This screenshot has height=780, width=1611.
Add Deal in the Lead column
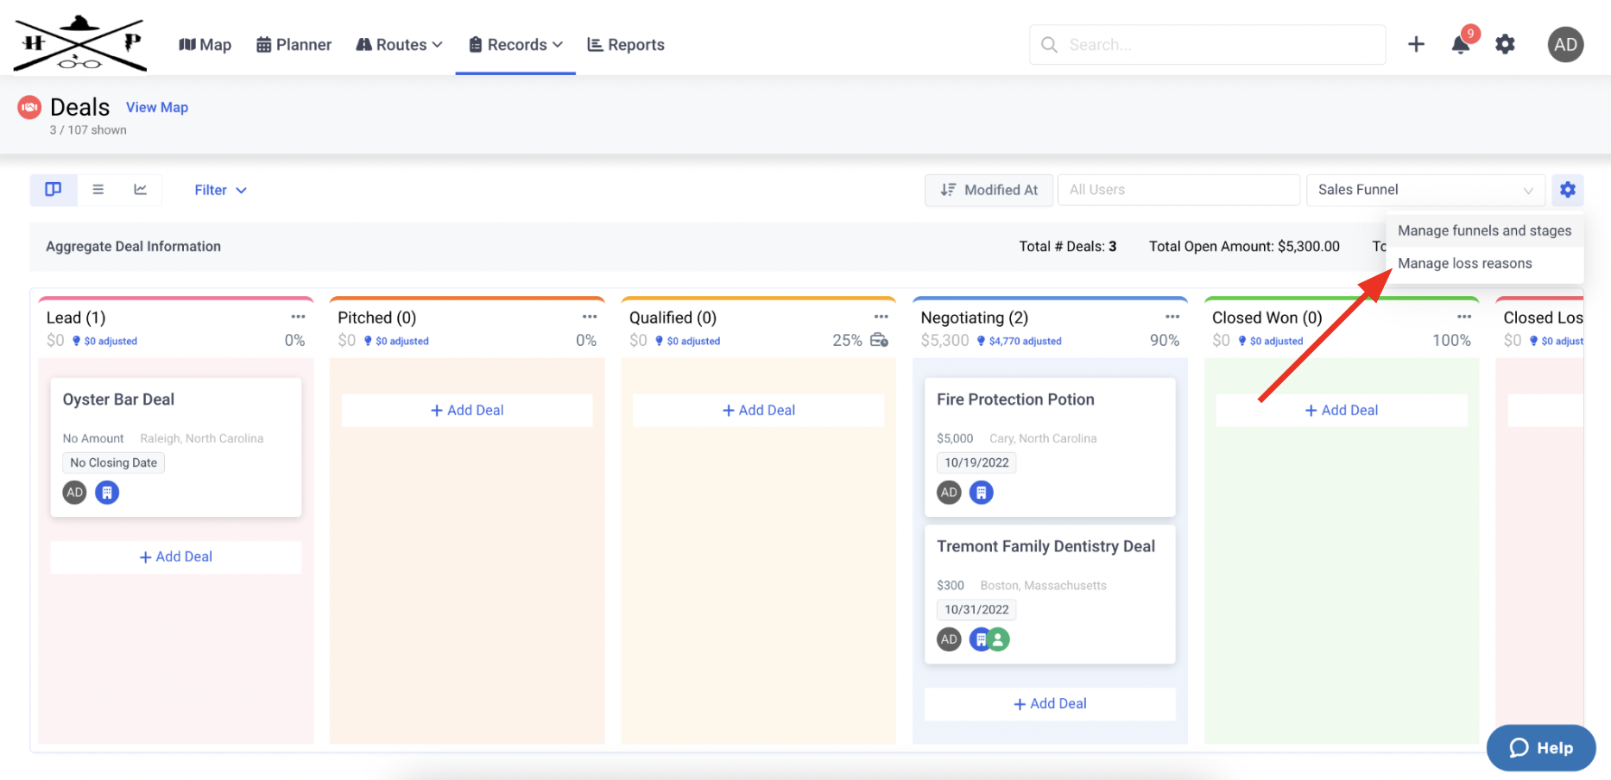point(176,557)
